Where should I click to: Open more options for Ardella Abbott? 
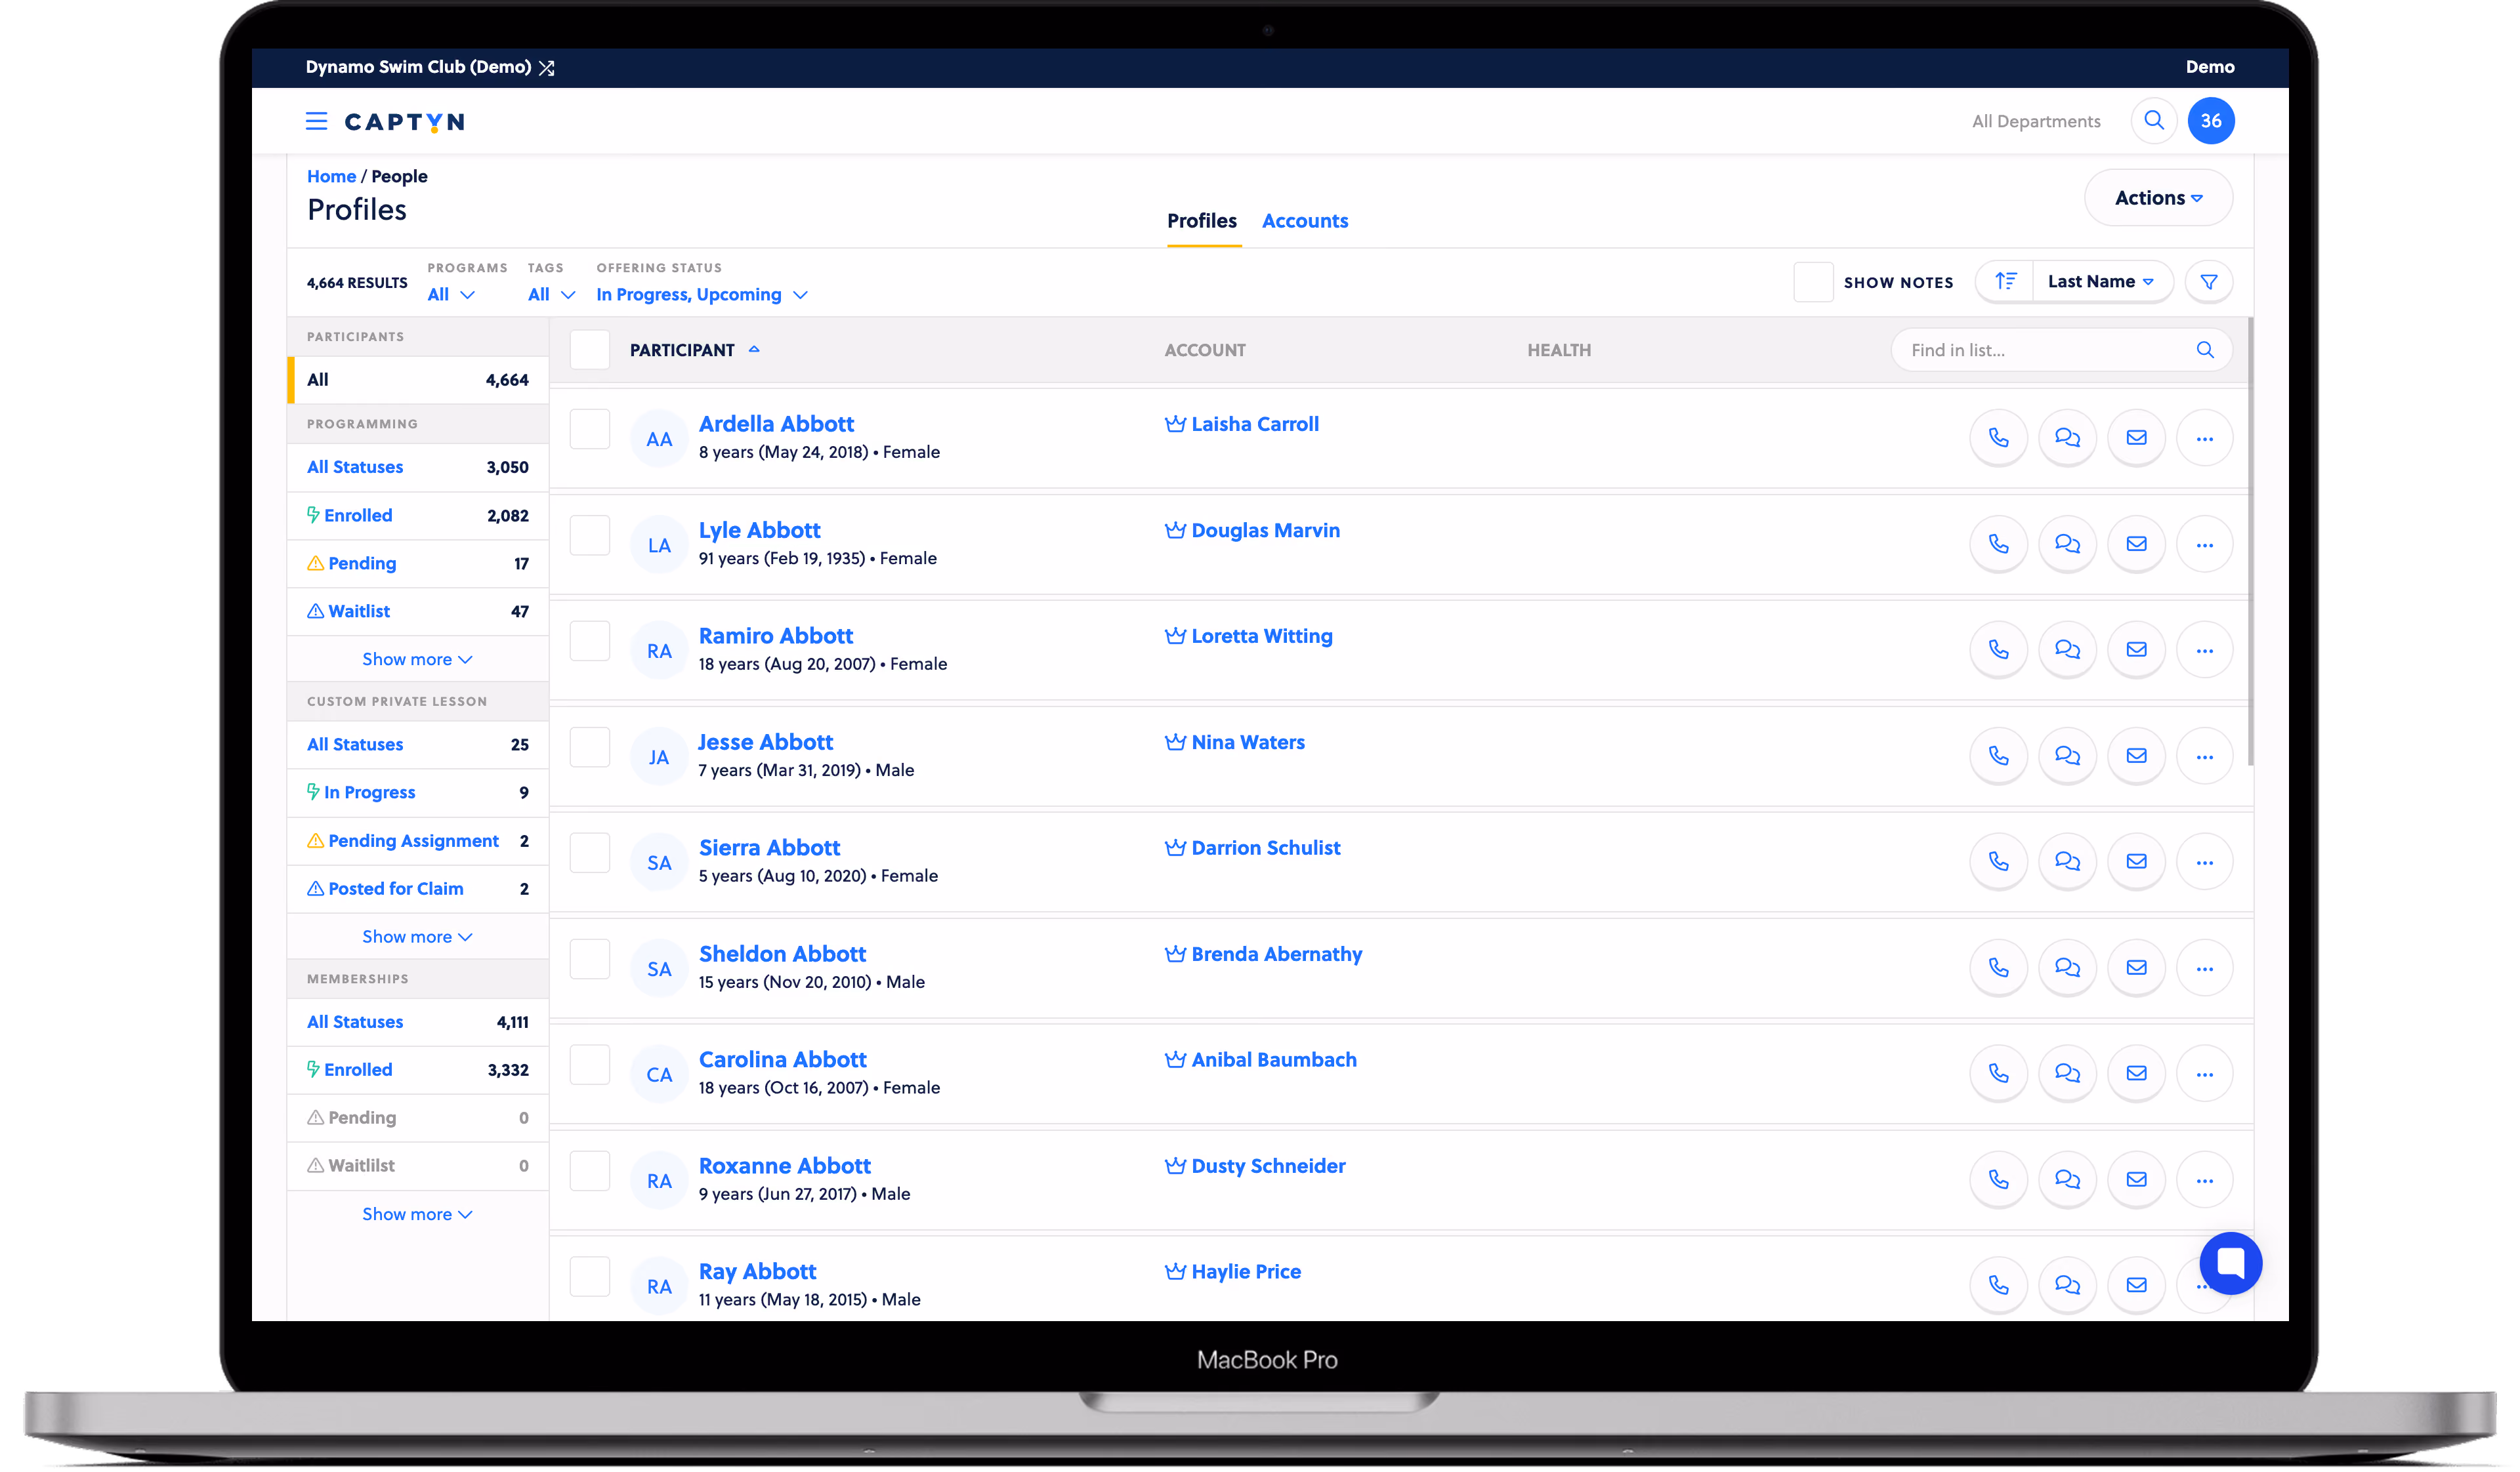[x=2203, y=438]
